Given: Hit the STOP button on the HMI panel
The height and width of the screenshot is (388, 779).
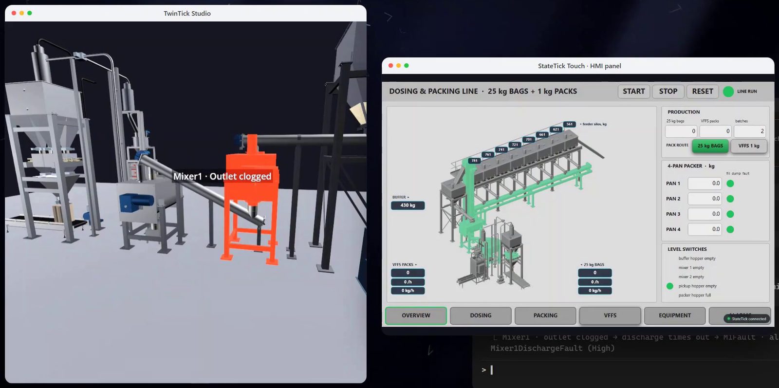Looking at the screenshot, I should click(668, 92).
